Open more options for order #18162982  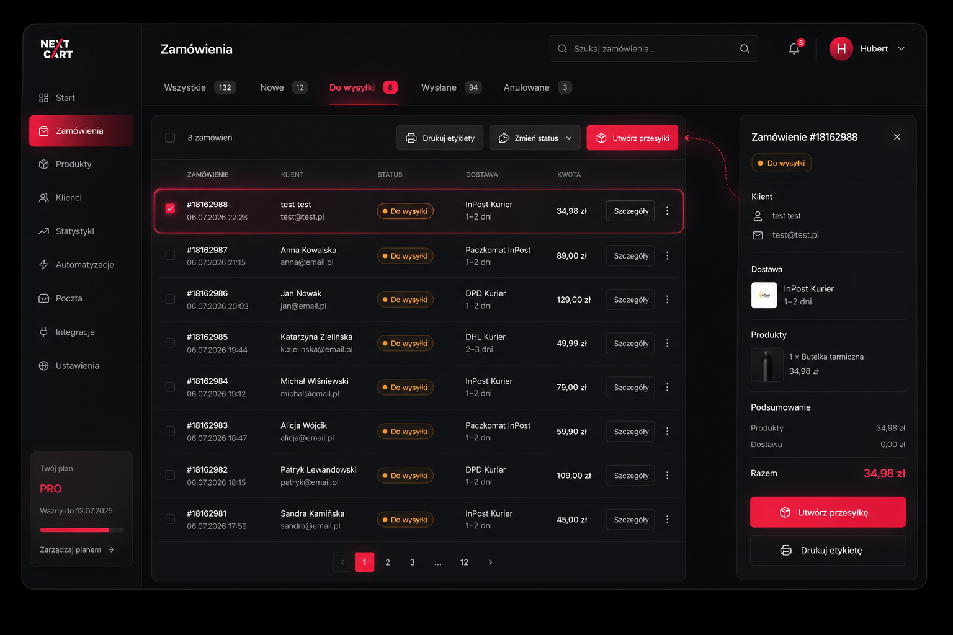coord(667,475)
